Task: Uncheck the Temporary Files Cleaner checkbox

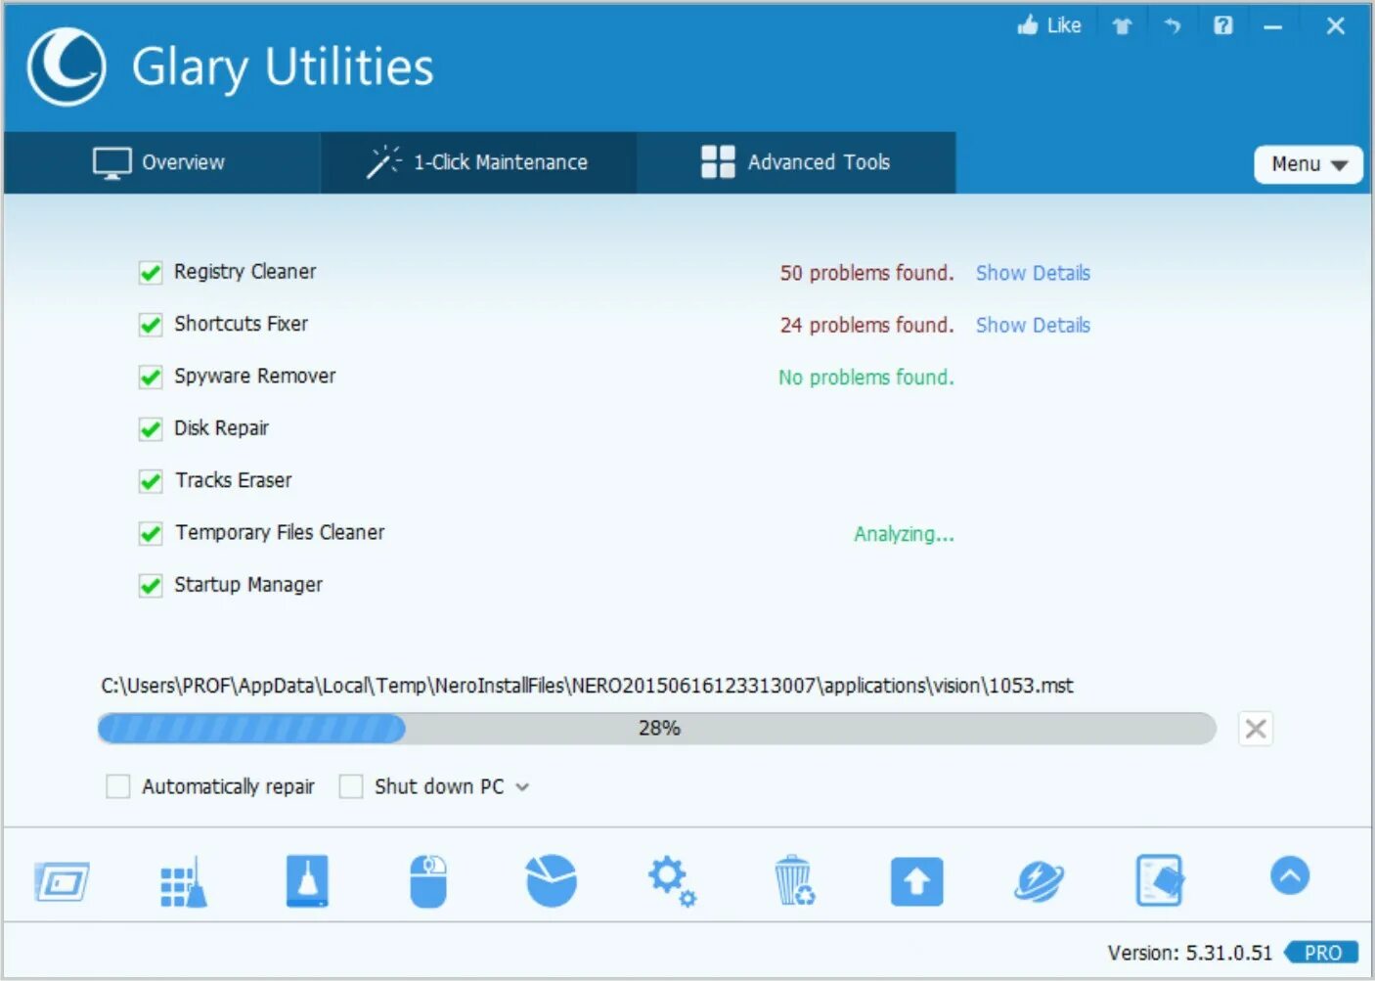Action: pos(150,533)
